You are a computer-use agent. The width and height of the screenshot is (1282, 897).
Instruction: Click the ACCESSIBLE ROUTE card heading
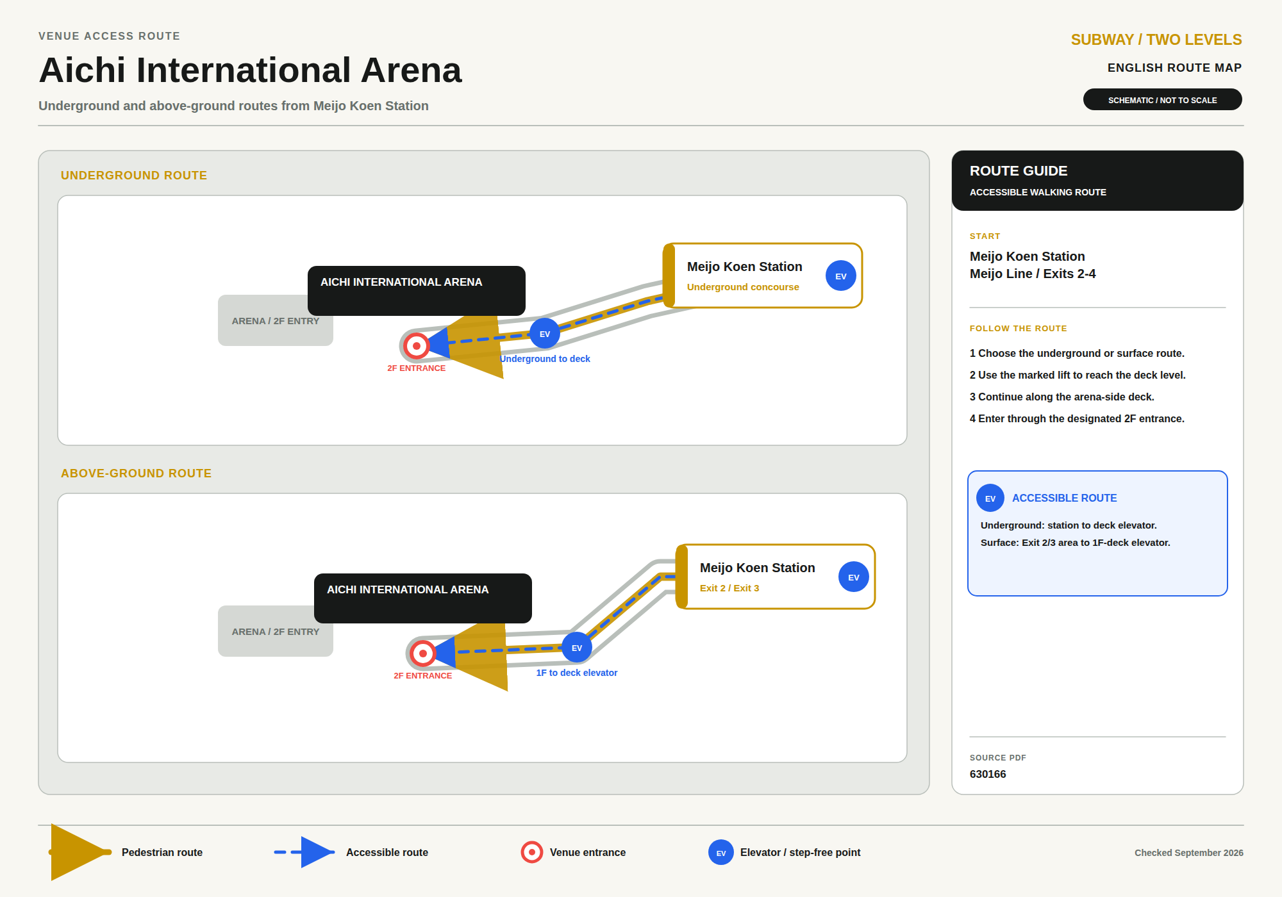click(x=1065, y=498)
